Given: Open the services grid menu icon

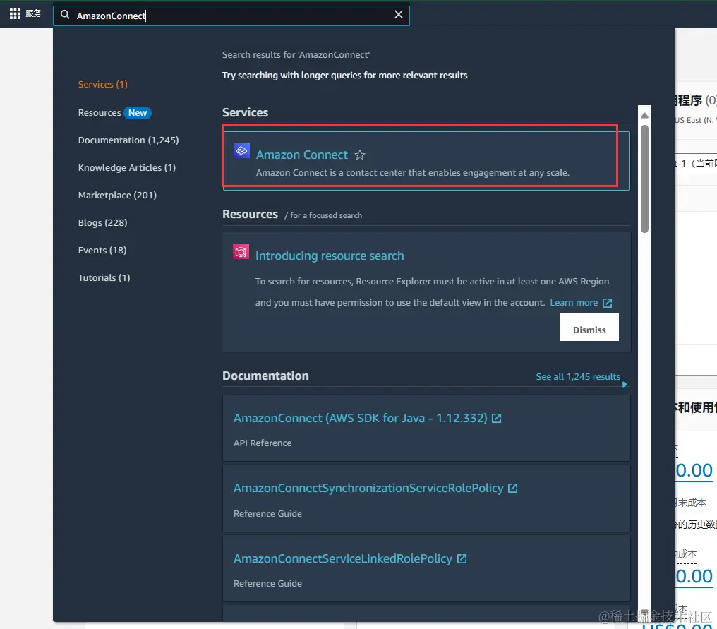Looking at the screenshot, I should [x=15, y=13].
